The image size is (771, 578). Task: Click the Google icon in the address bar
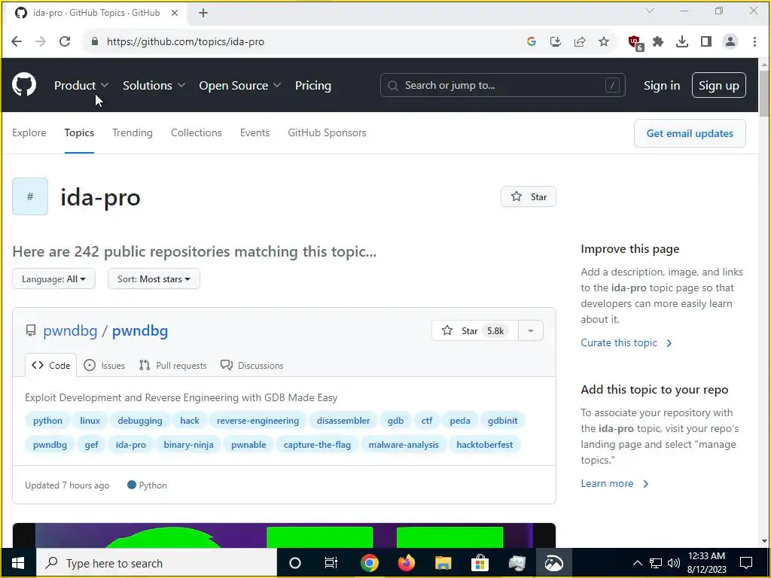(531, 42)
